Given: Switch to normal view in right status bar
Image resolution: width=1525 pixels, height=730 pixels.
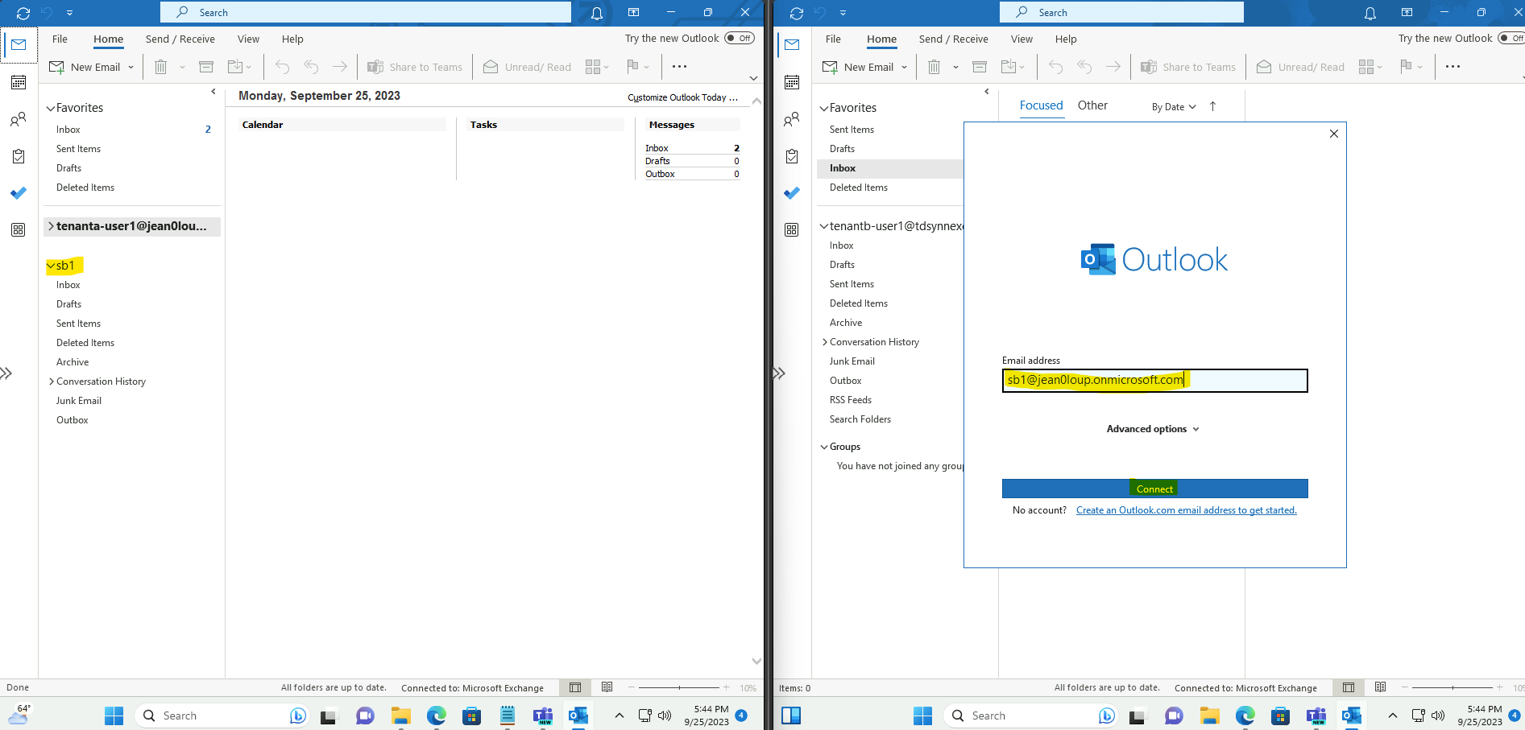Looking at the screenshot, I should [1349, 687].
